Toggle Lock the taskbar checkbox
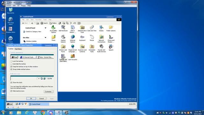 11,61
